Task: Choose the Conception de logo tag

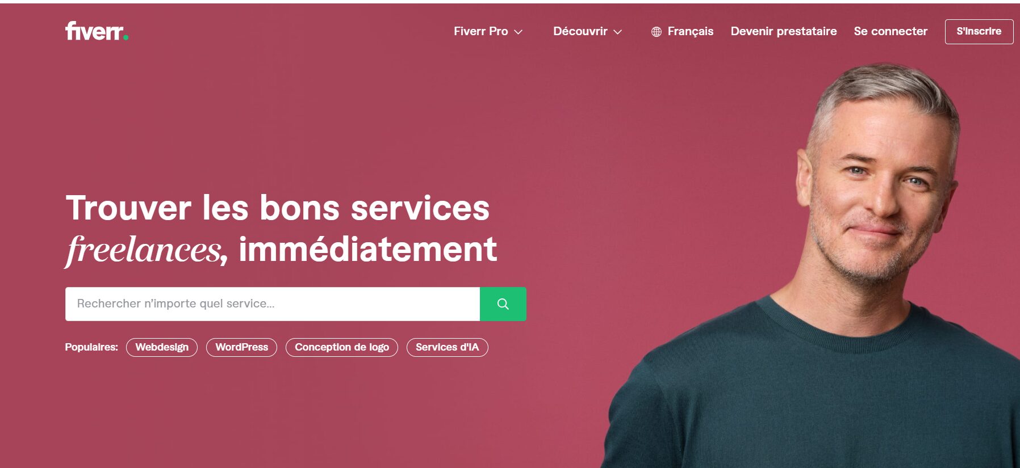Action: coord(342,347)
